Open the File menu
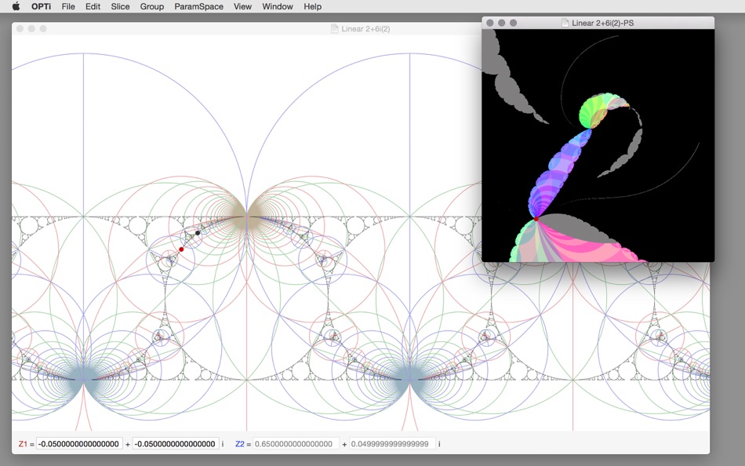Screen dimensions: 745x466 click(68, 6)
